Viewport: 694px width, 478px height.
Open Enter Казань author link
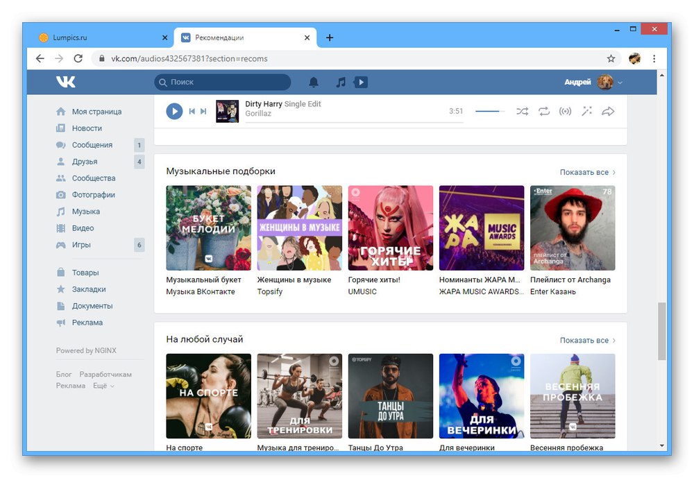point(553,291)
